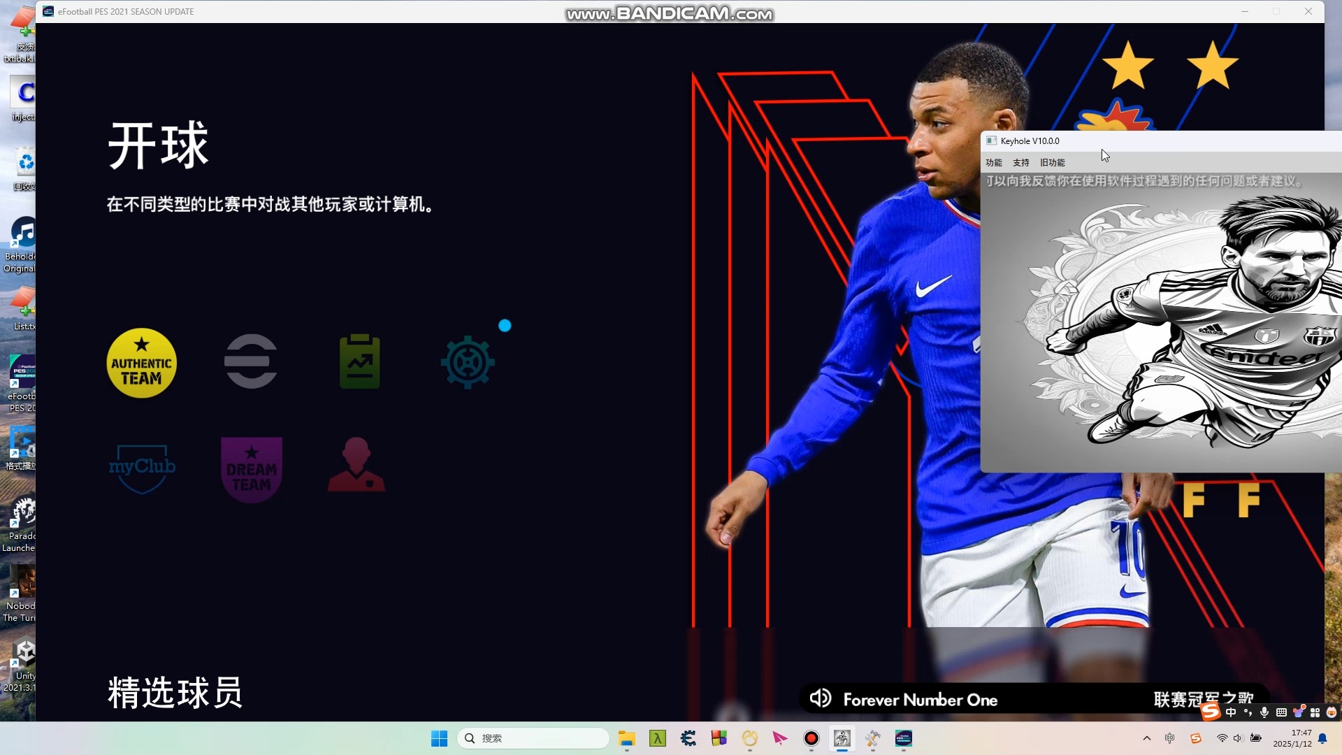Viewport: 1342px width, 755px height.
Task: Click the Windows Start button
Action: 438,738
